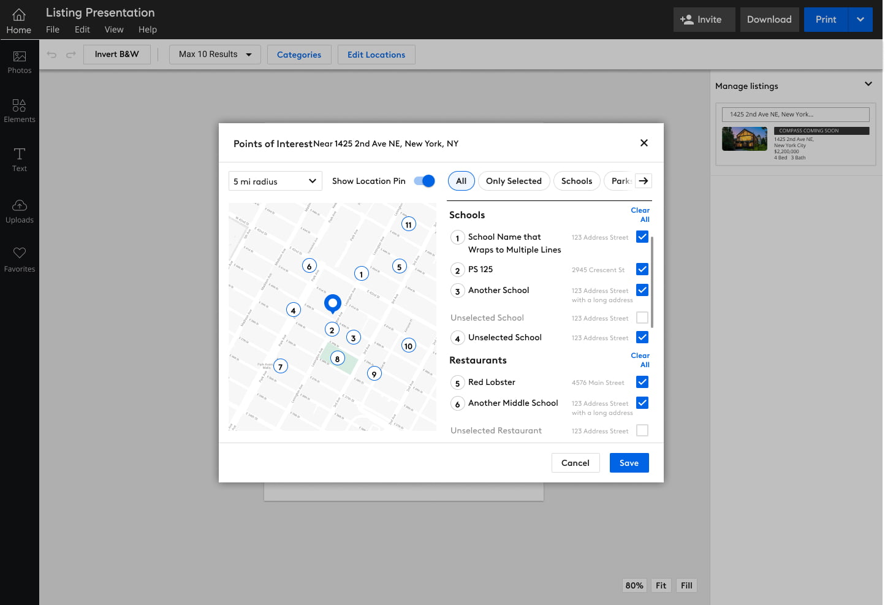Clear all selected Restaurants

[x=640, y=360]
